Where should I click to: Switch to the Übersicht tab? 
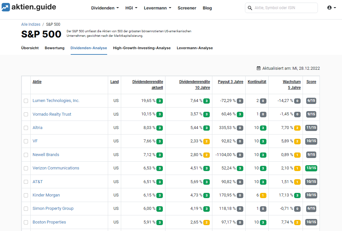coord(30,48)
